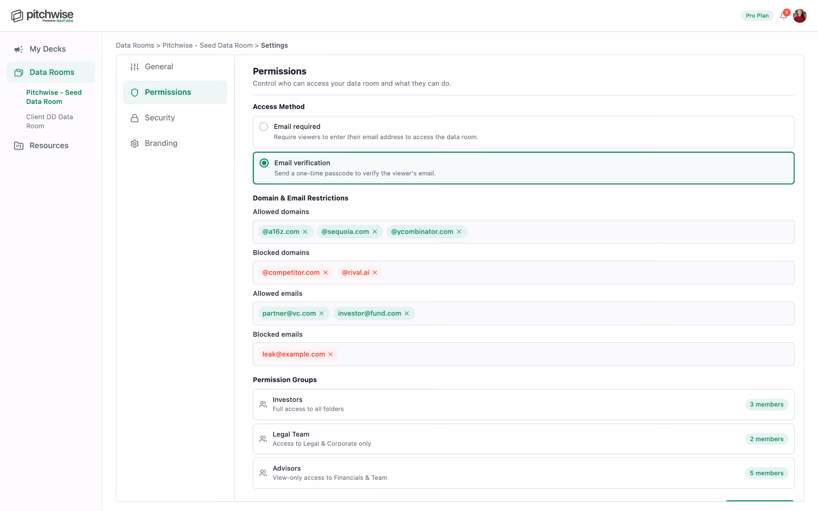Remove investor@fund.com allowed email tag
Screen dimensions: 818x511
click(x=407, y=313)
